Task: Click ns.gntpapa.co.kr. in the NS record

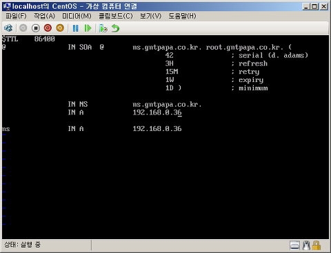Action: point(167,105)
